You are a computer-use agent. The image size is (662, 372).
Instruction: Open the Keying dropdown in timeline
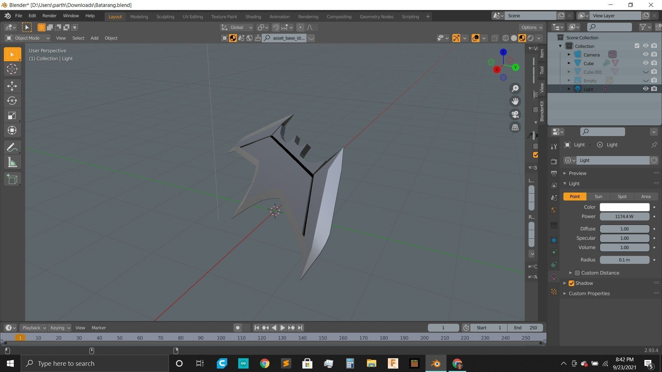[60, 328]
